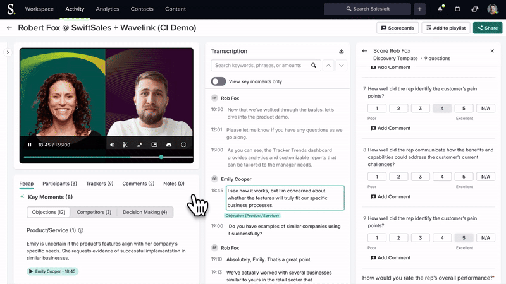Image resolution: width=506 pixels, height=284 pixels.
Task: Click Add to playlist button
Action: click(x=446, y=28)
